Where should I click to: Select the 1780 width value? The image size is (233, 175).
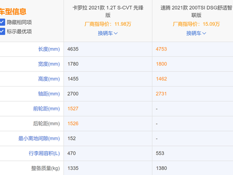73,64
